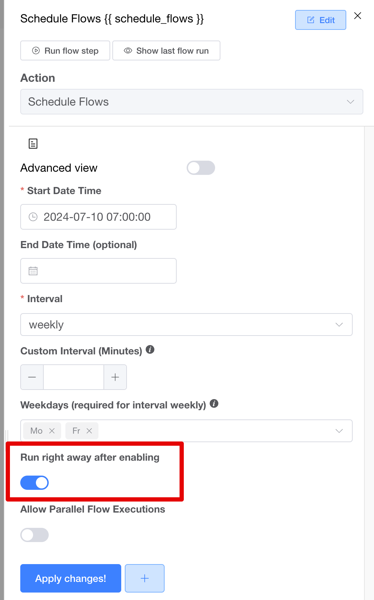The width and height of the screenshot is (374, 600).
Task: Open the Action dropdown
Action: pos(192,102)
